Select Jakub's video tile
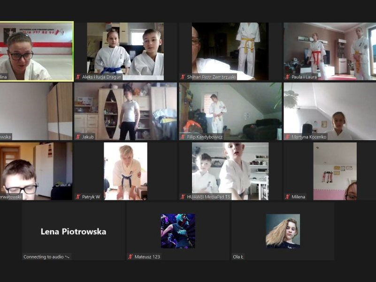This screenshot has height=282, width=376. [125, 111]
